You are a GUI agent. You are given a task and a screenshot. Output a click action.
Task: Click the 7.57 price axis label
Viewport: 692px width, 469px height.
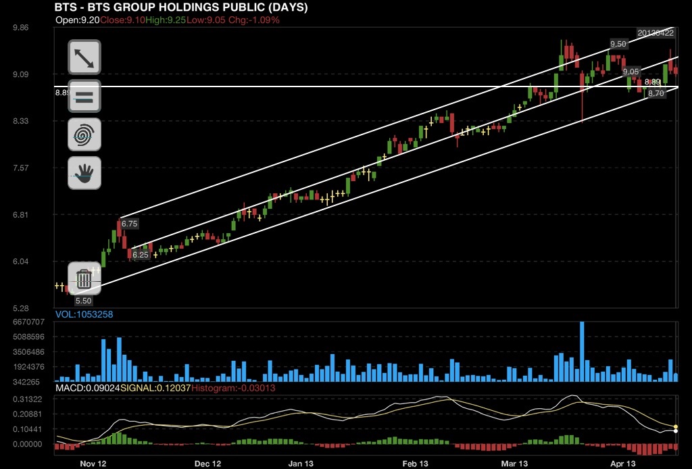click(x=21, y=168)
